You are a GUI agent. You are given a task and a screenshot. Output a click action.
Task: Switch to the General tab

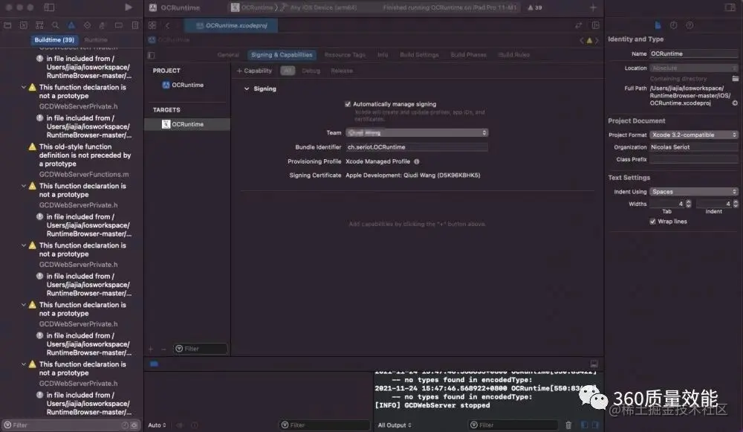point(228,55)
